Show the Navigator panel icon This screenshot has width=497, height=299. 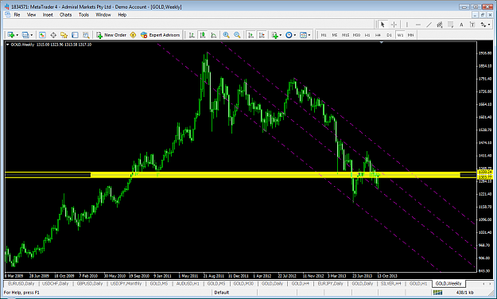point(64,35)
